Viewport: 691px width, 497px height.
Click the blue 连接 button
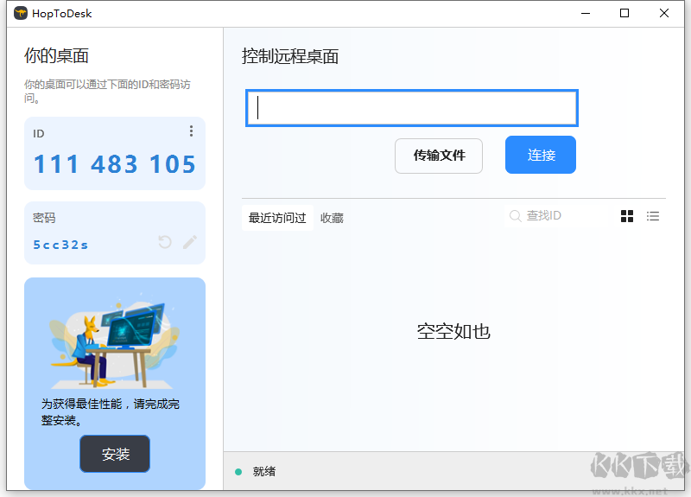541,155
